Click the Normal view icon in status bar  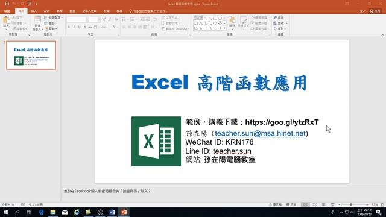pyautogui.click(x=305, y=204)
